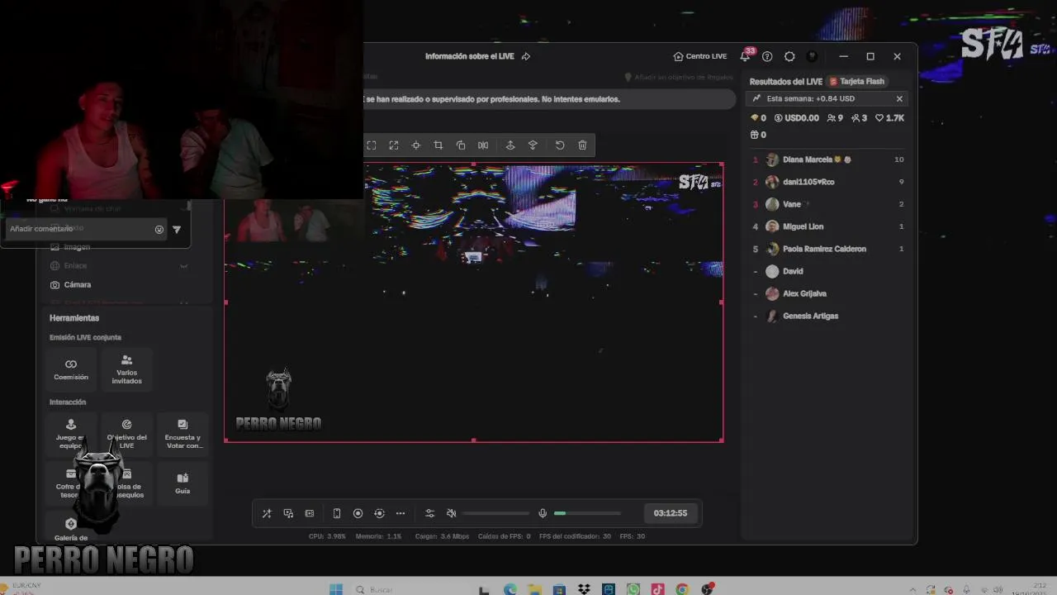Select viewer Alex Grijalva
This screenshot has width=1057, height=595.
pyautogui.click(x=828, y=293)
